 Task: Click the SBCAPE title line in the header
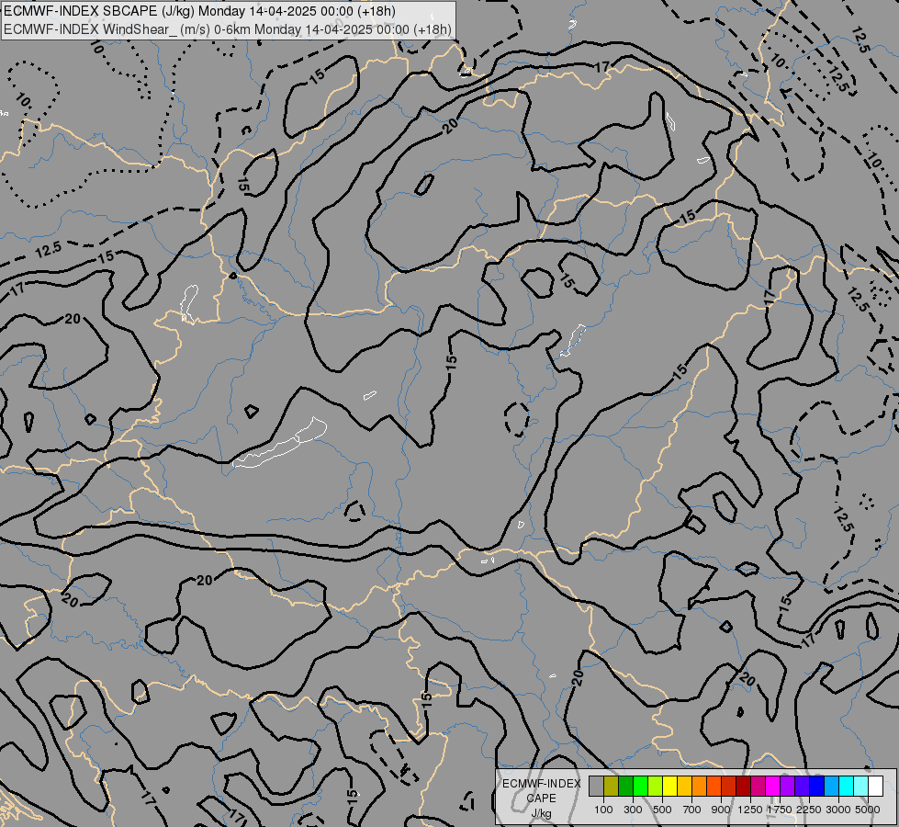(199, 11)
